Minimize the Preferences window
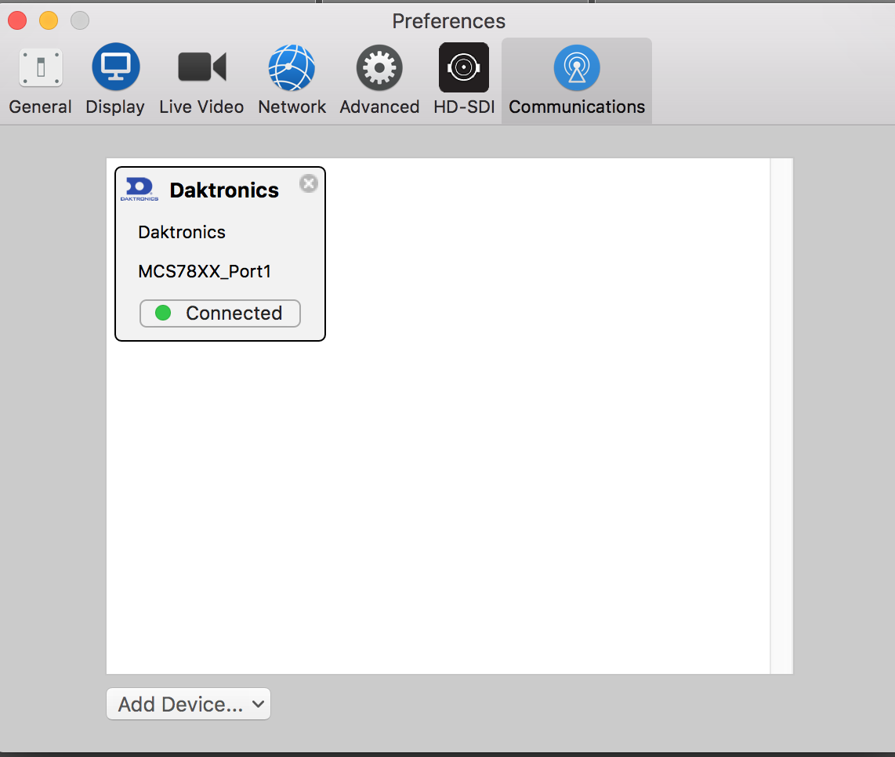Image resolution: width=895 pixels, height=757 pixels. 49,20
